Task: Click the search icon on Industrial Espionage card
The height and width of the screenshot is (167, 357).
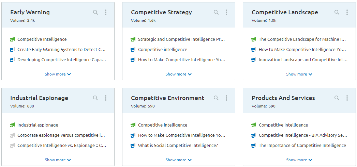Action: point(95,98)
